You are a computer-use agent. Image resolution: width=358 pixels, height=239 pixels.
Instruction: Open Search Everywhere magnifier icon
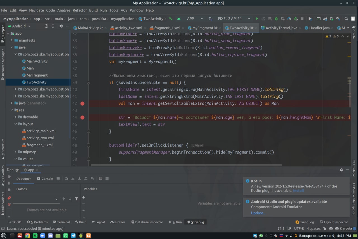[x=346, y=19]
